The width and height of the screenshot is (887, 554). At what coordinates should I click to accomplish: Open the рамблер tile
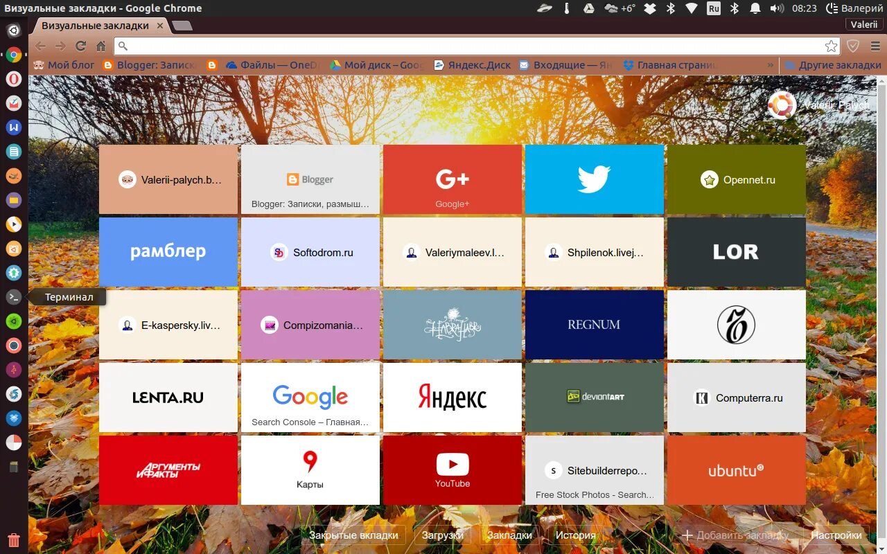(x=168, y=252)
